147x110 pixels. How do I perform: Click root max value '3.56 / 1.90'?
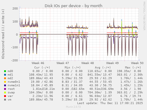(x=131, y=89)
